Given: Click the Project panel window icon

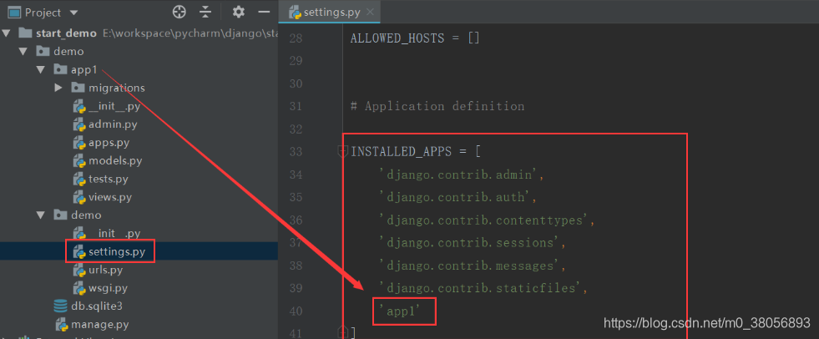Looking at the screenshot, I should 15,12.
